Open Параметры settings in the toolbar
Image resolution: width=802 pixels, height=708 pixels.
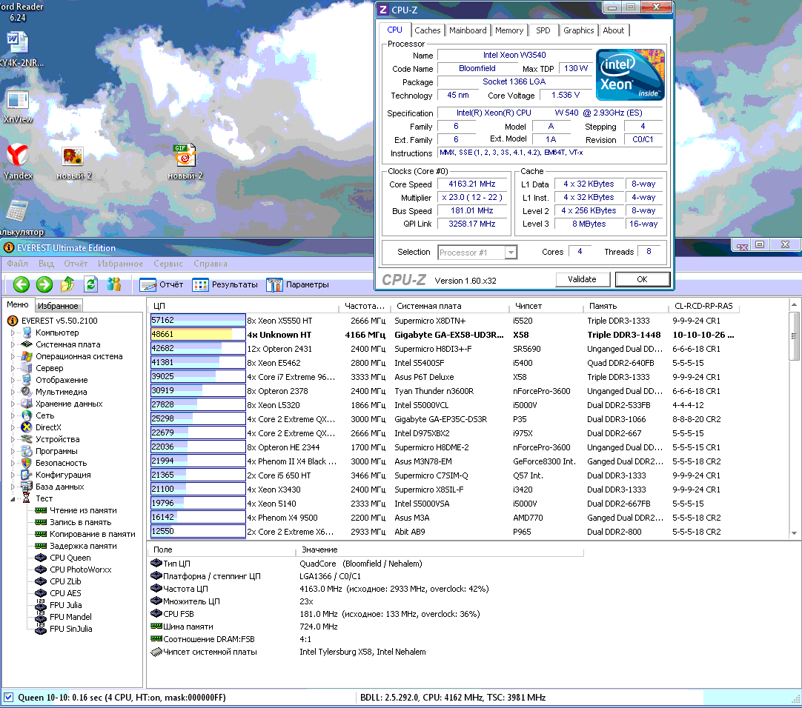click(297, 284)
